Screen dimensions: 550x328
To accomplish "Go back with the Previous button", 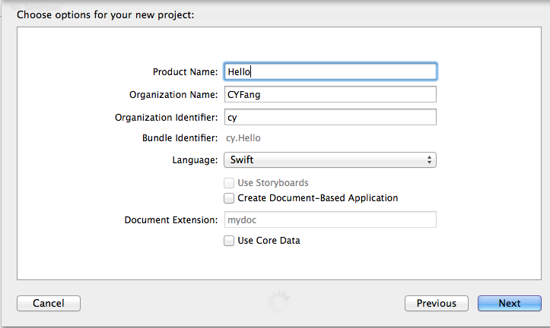I will (437, 303).
